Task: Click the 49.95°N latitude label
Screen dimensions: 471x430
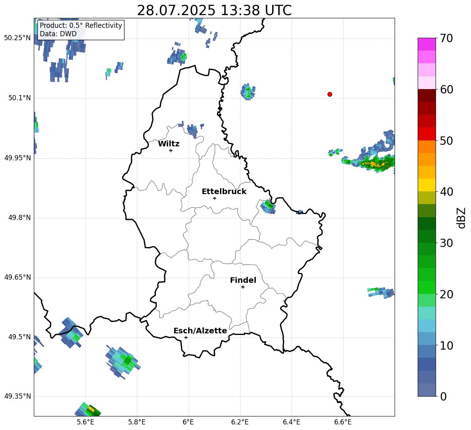Action: tap(17, 158)
